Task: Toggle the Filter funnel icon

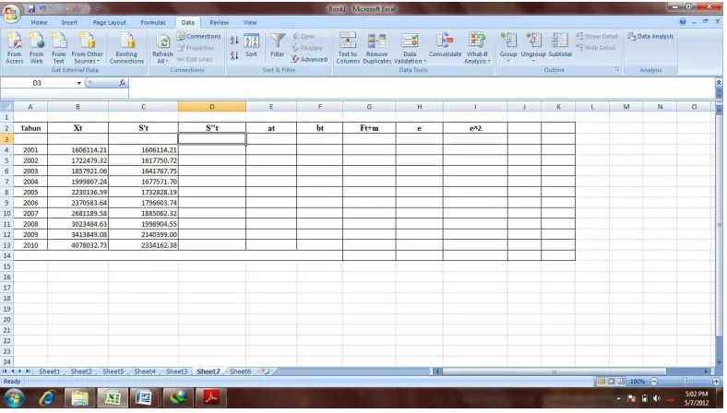Action: (278, 45)
